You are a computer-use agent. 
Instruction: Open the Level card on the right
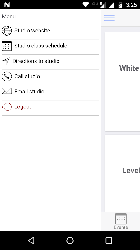pos(123,173)
